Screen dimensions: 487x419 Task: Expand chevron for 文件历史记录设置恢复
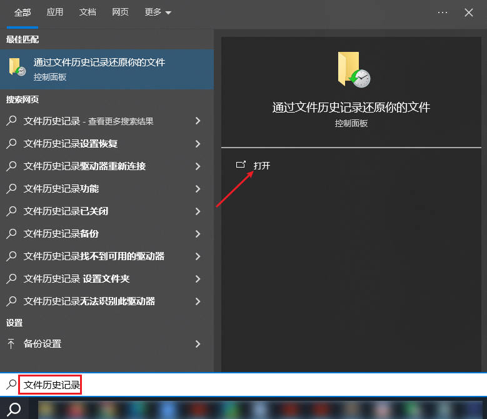click(198, 143)
